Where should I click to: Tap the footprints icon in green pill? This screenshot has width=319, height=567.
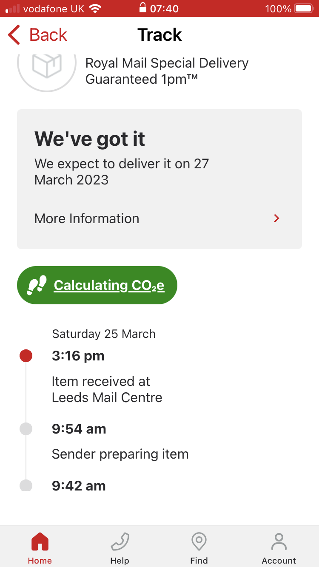37,285
